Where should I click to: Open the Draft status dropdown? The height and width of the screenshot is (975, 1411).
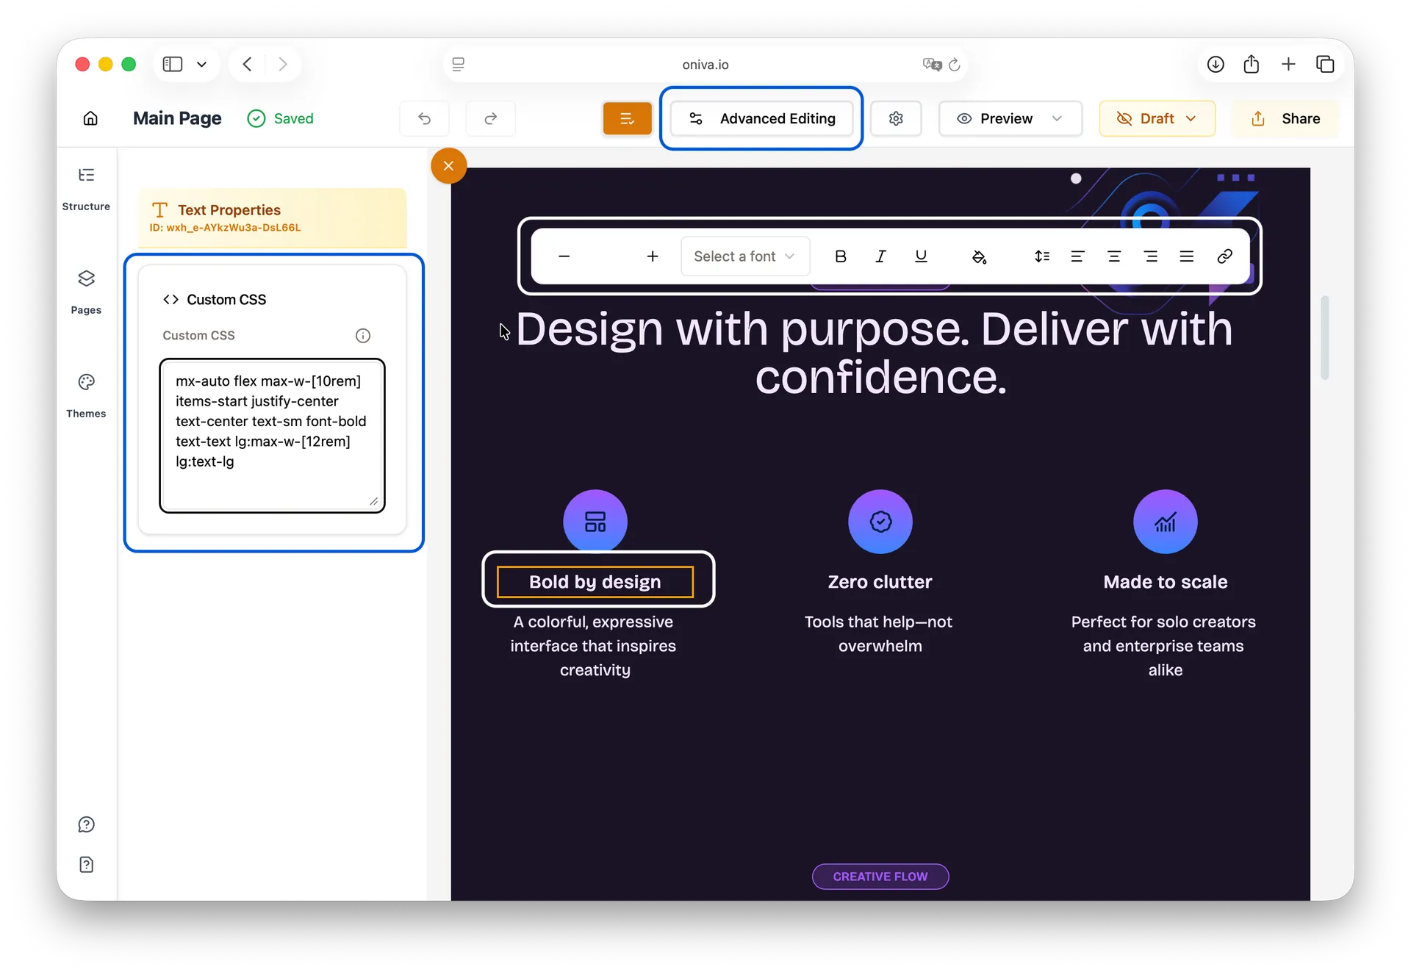pos(1157,118)
